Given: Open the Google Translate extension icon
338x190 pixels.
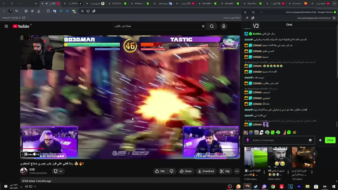Looking at the screenshot, I should tap(54, 11).
